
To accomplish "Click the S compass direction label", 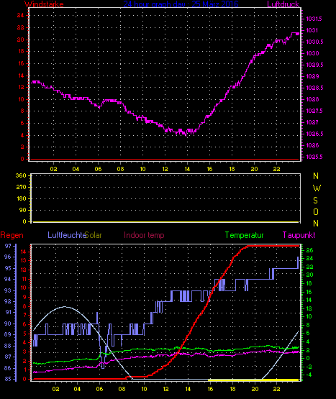I will [x=315, y=201].
